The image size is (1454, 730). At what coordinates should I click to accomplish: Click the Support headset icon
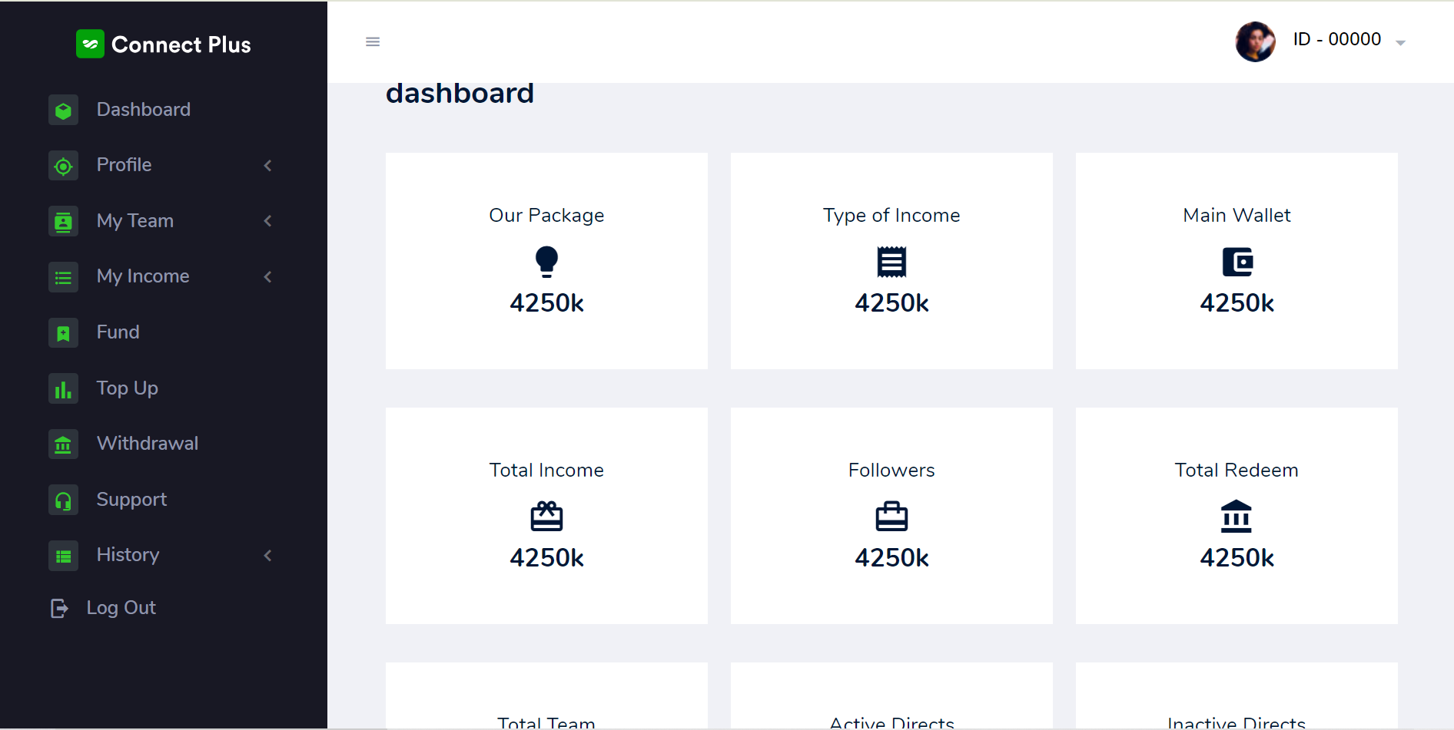click(63, 500)
